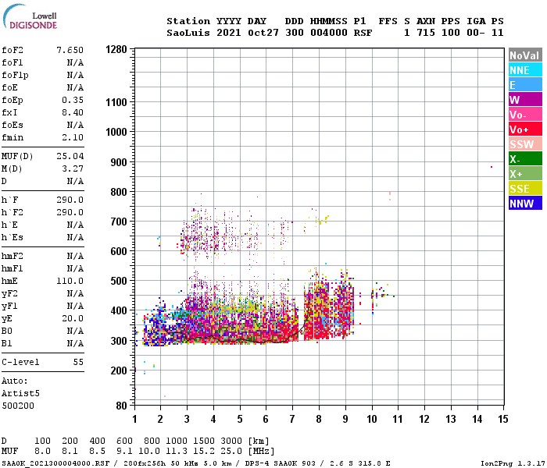Click the RSF value under P1
The width and height of the screenshot is (547, 468).
[x=363, y=33]
